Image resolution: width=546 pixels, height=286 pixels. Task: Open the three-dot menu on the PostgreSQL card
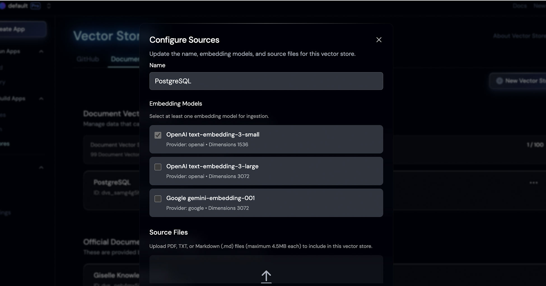coord(533,183)
